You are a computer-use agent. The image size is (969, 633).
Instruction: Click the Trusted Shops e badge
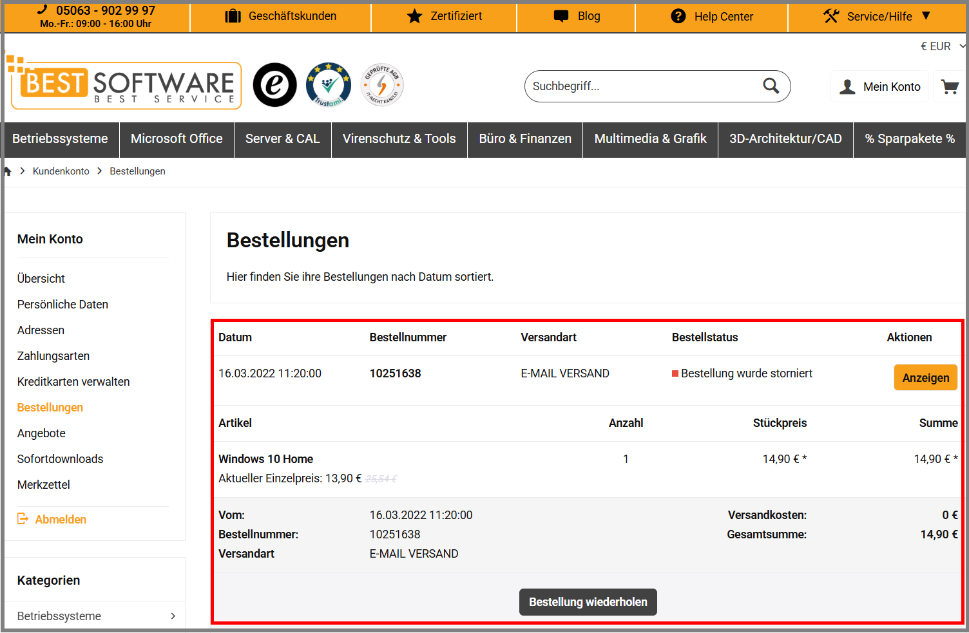coord(274,85)
